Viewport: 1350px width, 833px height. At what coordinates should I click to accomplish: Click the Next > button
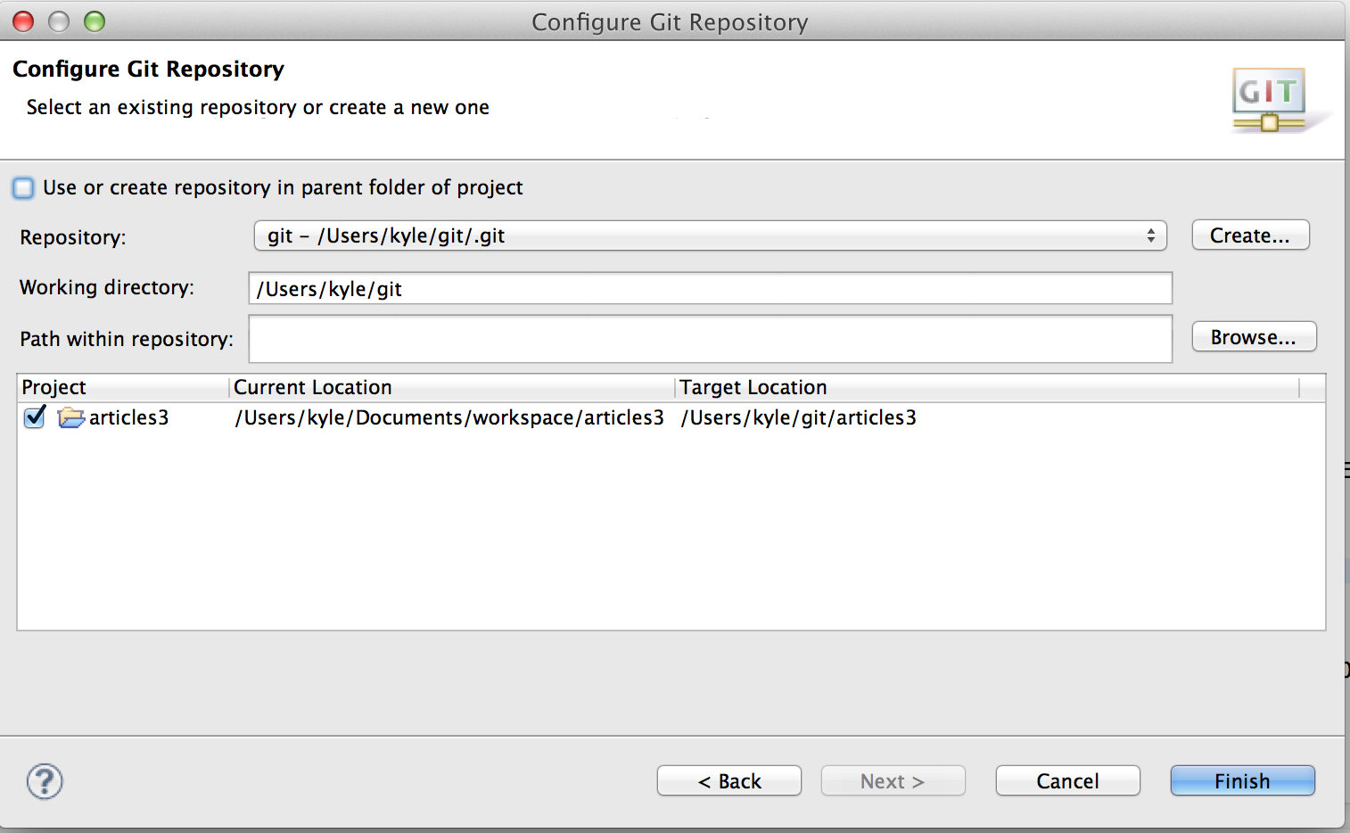[x=893, y=781]
